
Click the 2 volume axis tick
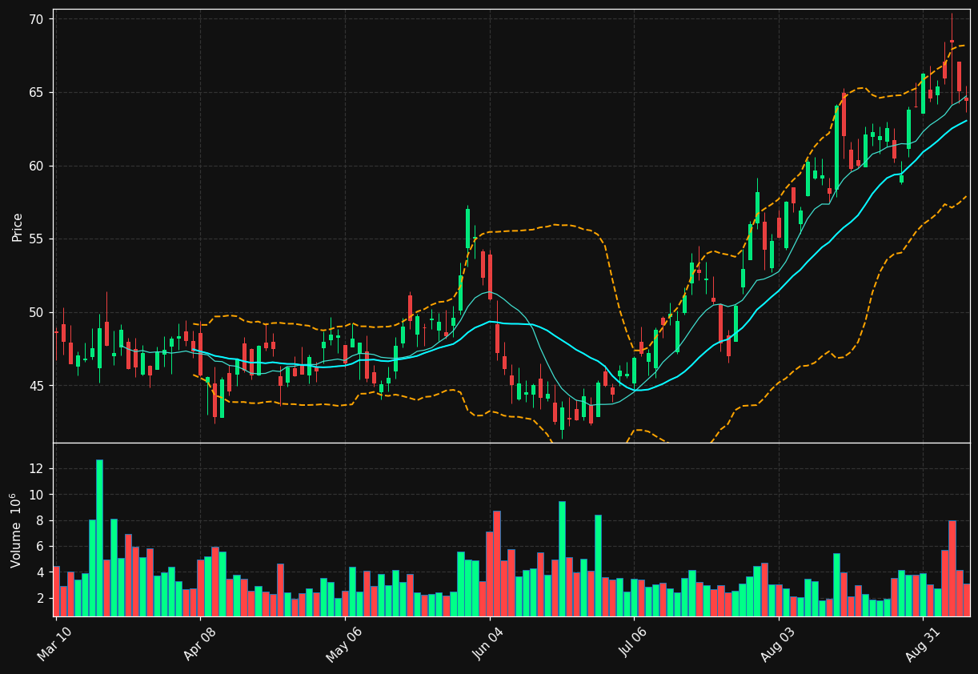42,599
